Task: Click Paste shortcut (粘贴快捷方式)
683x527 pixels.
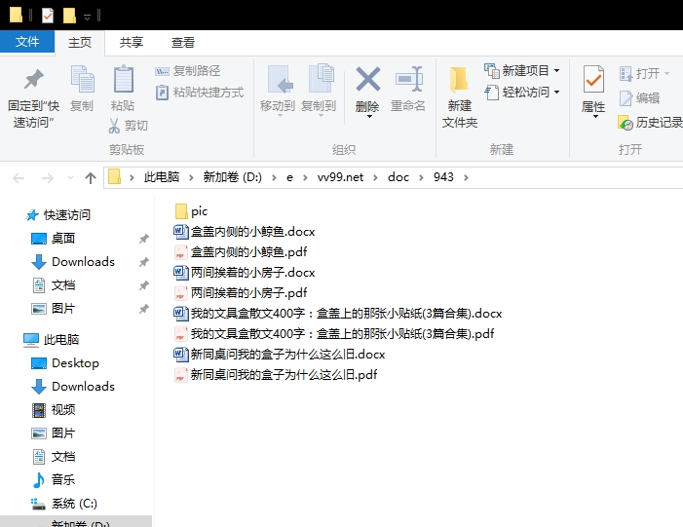Action: 200,93
